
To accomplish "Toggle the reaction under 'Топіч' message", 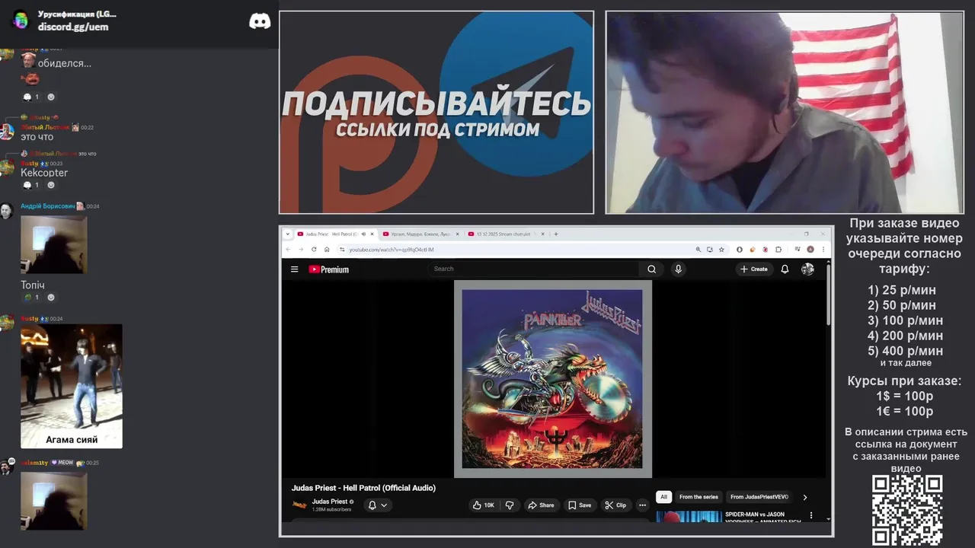I will (x=30, y=298).
